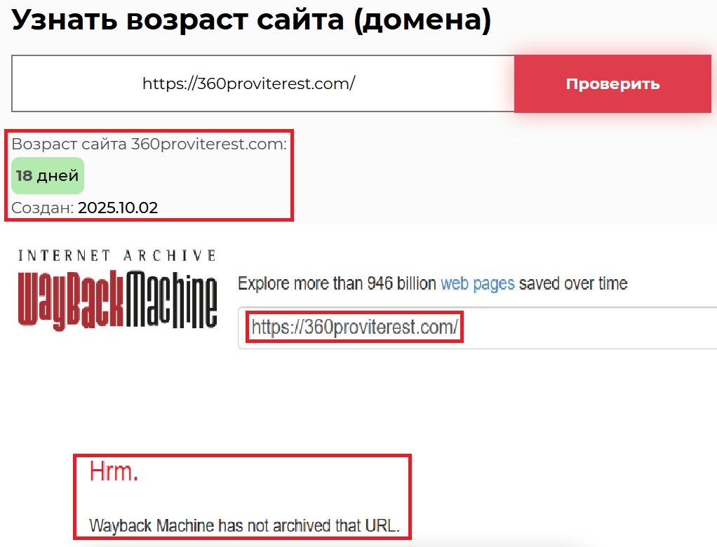The width and height of the screenshot is (717, 547).
Task: Focus the Wayback Machine URL search box
Action: pyautogui.click(x=477, y=327)
